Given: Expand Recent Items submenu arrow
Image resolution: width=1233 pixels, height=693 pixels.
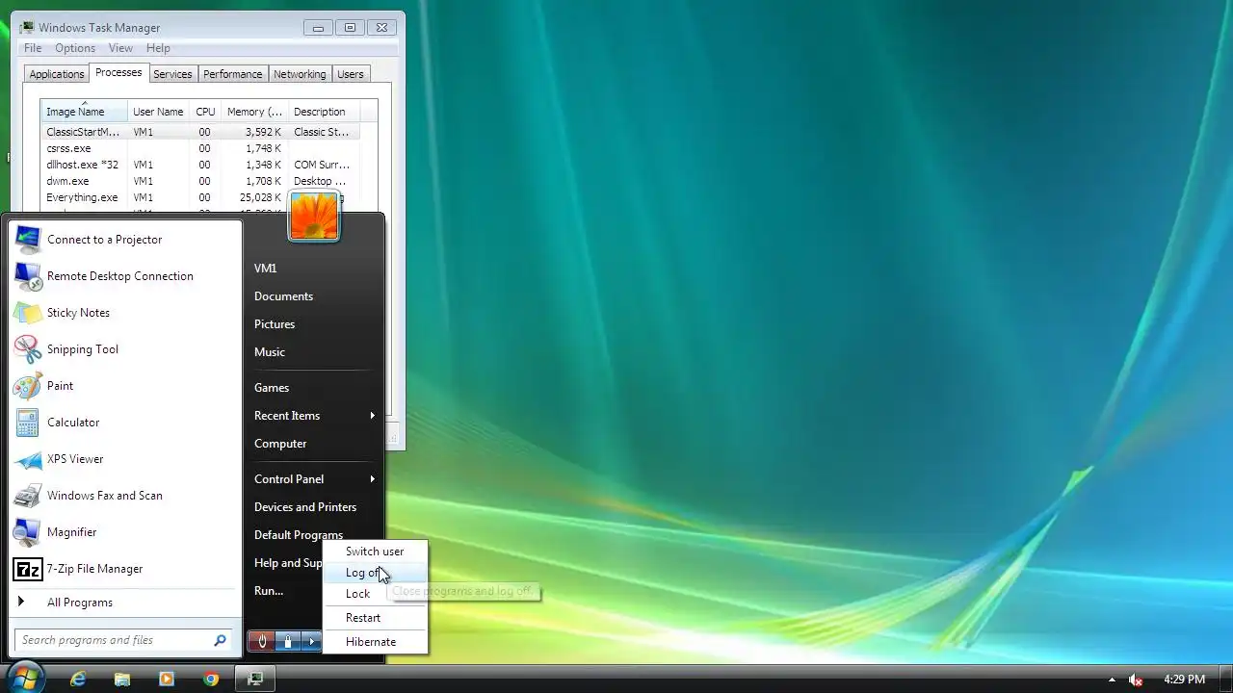Looking at the screenshot, I should click(372, 416).
